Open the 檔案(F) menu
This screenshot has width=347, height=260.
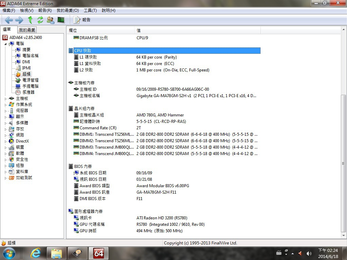tap(9, 10)
